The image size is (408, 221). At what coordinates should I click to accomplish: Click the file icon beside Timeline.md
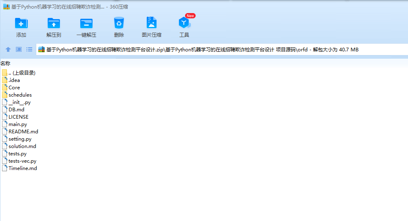(4, 168)
